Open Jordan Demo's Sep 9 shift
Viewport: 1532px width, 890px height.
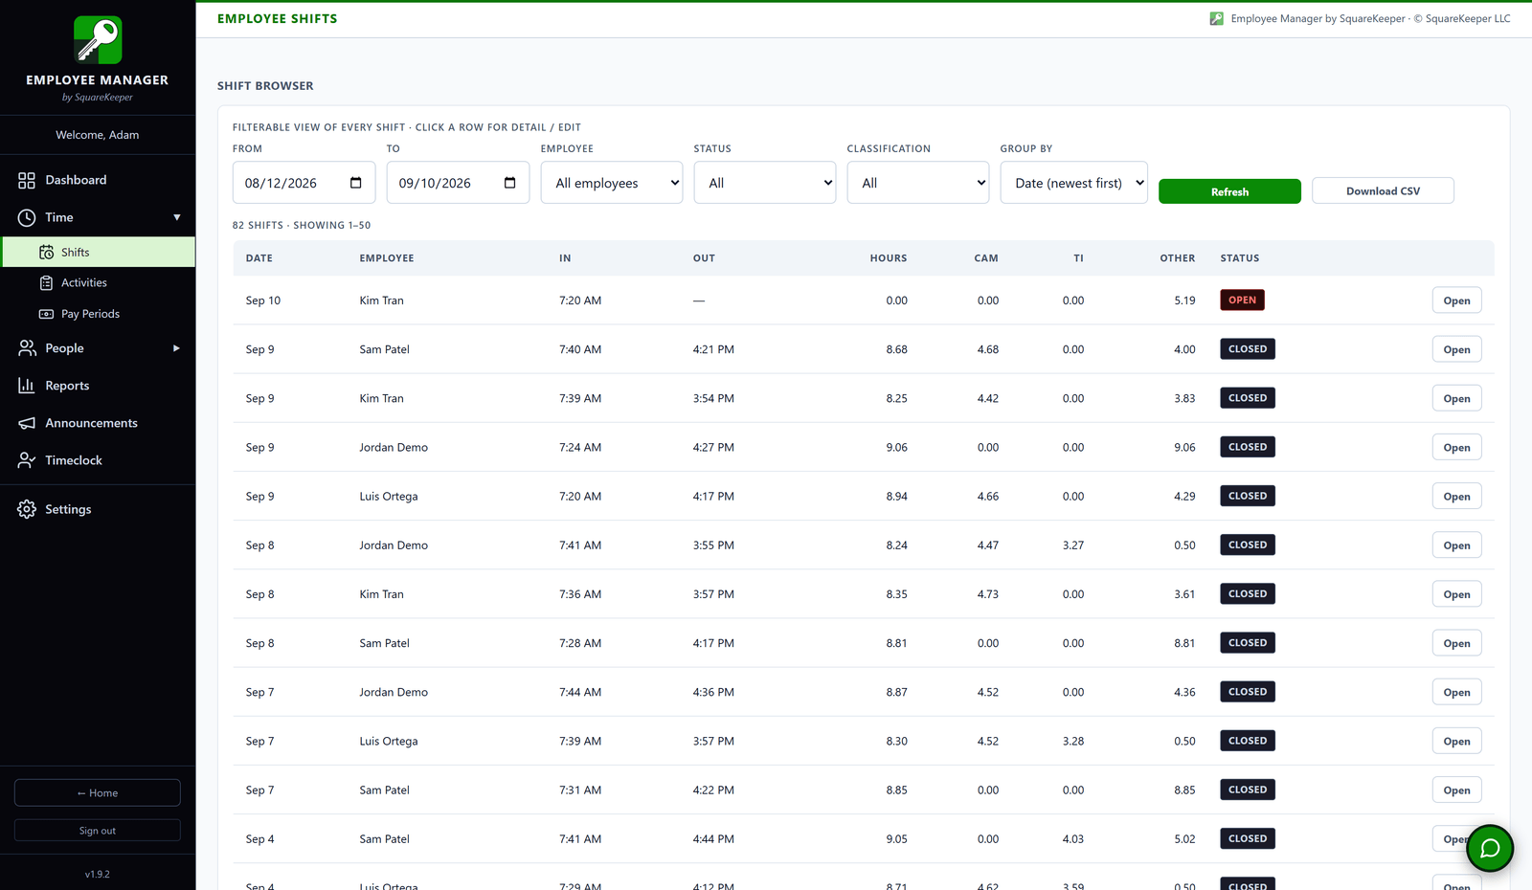pyautogui.click(x=1456, y=447)
